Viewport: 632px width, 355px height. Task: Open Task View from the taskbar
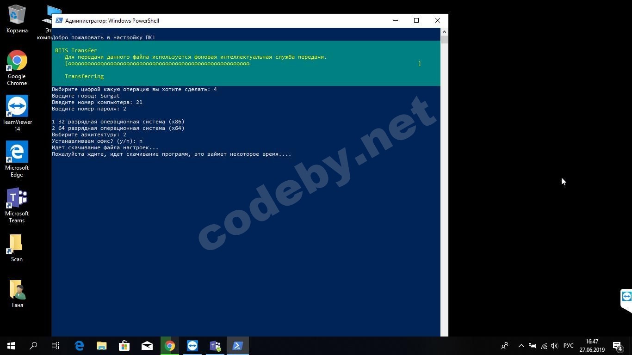56,346
